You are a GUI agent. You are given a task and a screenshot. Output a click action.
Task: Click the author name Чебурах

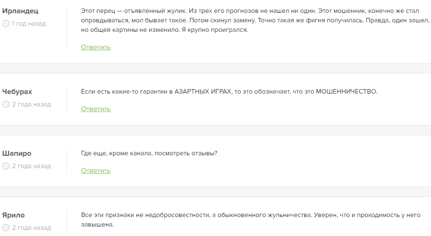17,92
